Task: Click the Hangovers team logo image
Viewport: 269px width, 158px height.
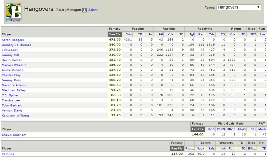Action: [x=13, y=11]
